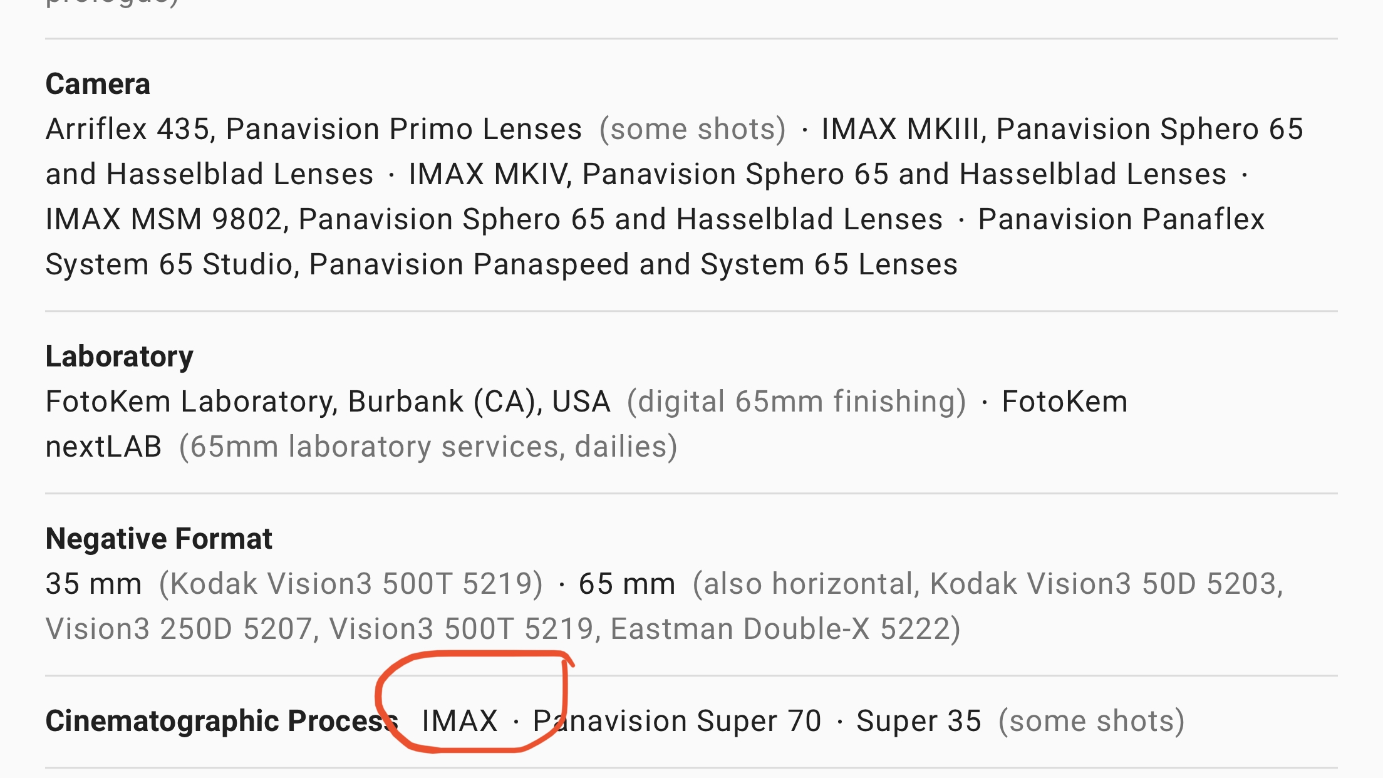
Task: Click the digital 65mm finishing note
Action: tap(797, 402)
